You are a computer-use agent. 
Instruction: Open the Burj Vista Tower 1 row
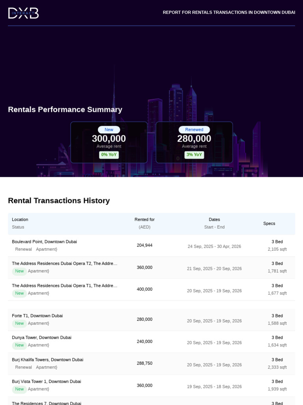[x=151, y=386]
